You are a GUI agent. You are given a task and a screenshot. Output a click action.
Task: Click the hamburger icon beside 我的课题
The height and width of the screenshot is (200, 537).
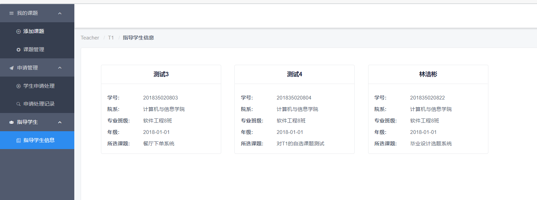tap(11, 13)
